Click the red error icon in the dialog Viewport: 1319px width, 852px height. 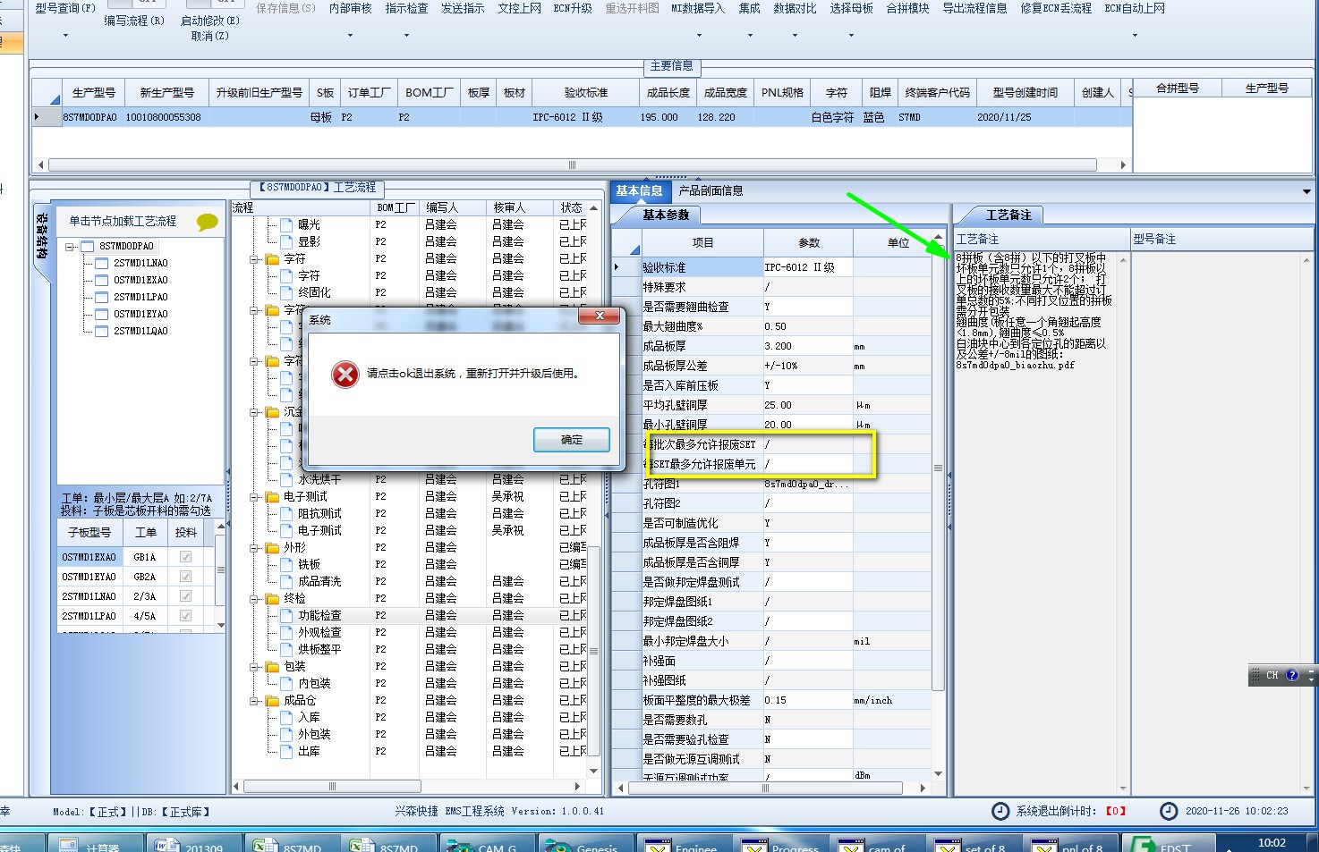point(345,374)
